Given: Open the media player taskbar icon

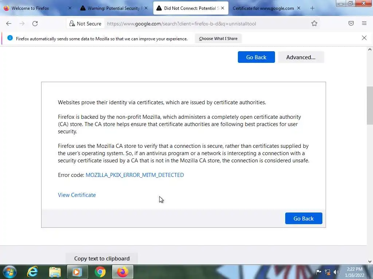Looking at the screenshot, I should [x=77, y=272].
